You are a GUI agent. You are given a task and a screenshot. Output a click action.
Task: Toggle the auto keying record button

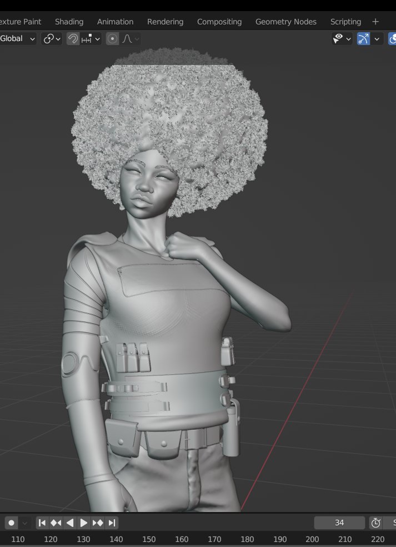point(11,523)
